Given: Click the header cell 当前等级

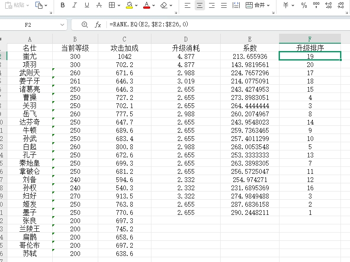Looking at the screenshot, I should (75, 48).
